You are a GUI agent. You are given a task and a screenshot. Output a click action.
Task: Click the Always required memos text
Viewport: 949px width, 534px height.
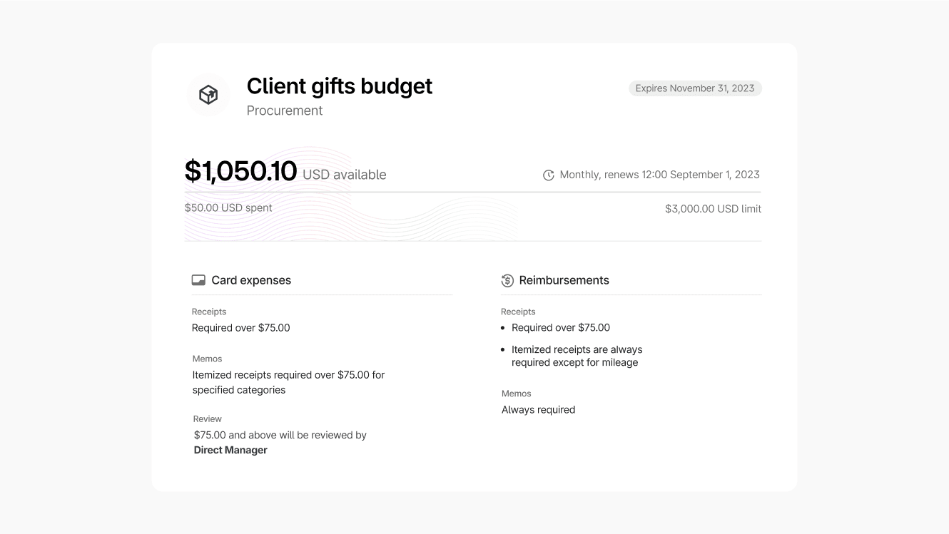(x=538, y=410)
